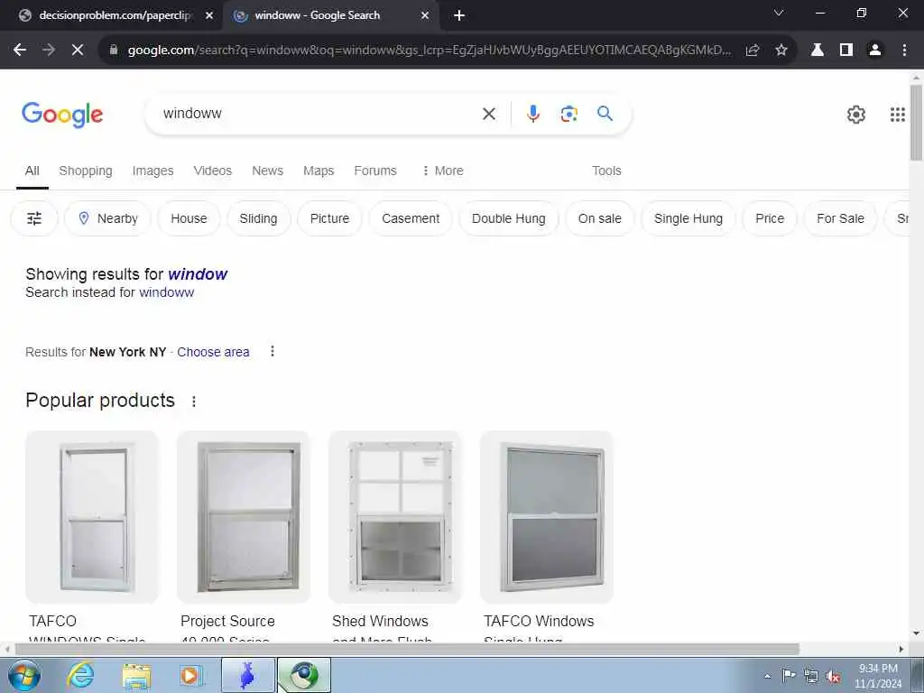
Task: Open options beside Popular products
Action: tap(194, 402)
